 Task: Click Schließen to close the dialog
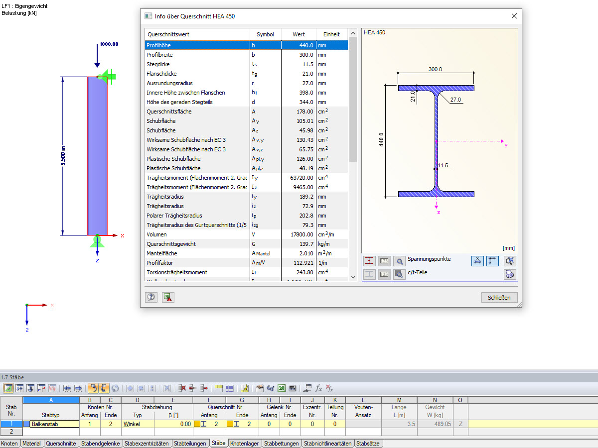499,298
